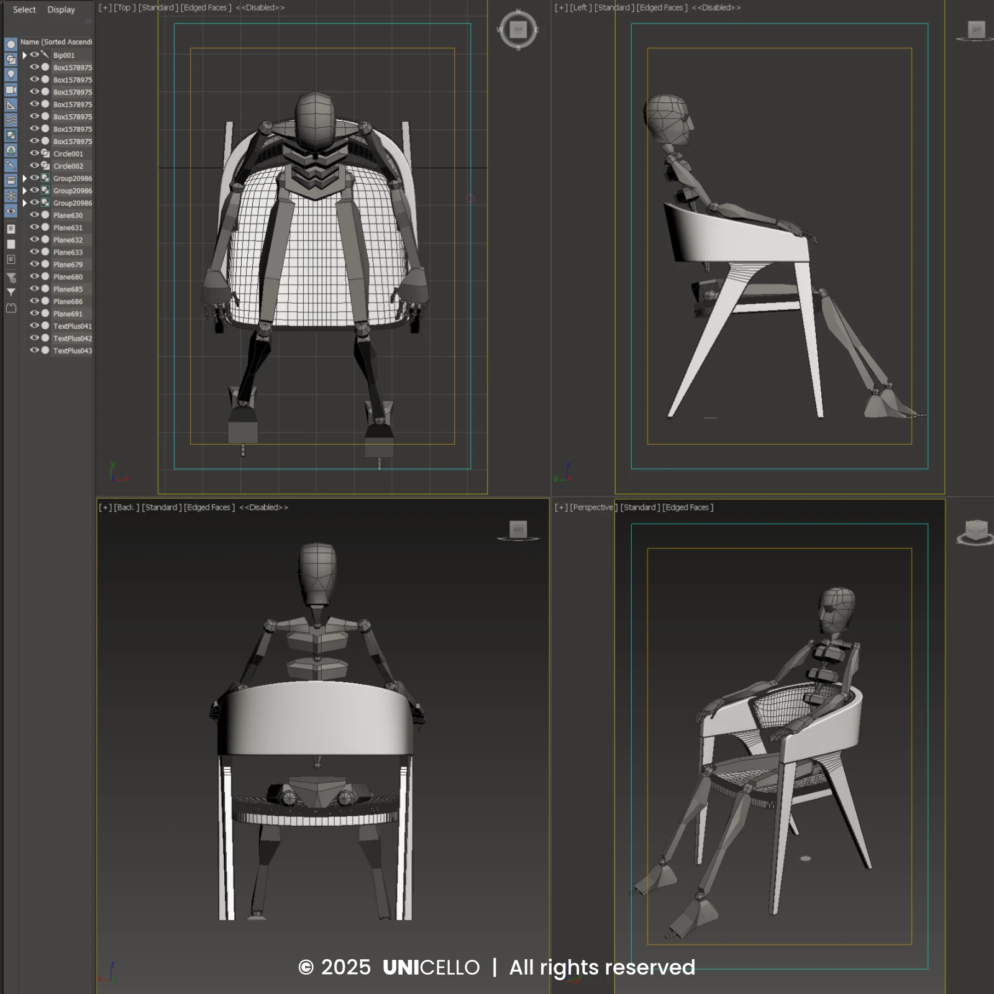
Task: Click the ViewCube in the Top viewport
Action: pyautogui.click(x=518, y=29)
